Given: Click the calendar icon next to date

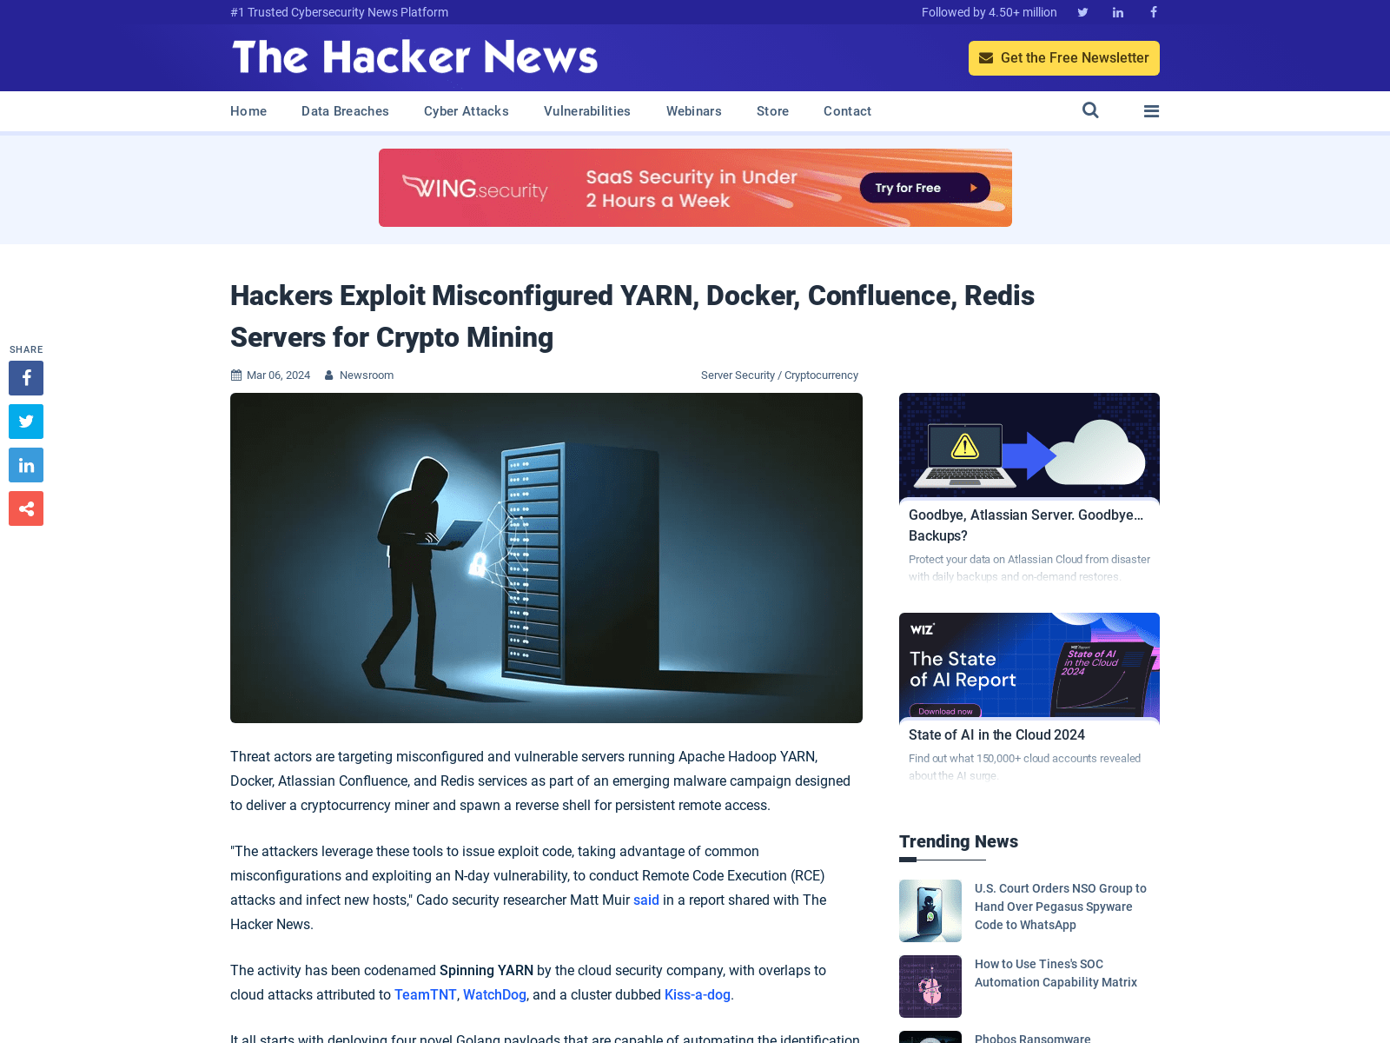Looking at the screenshot, I should click(x=236, y=375).
